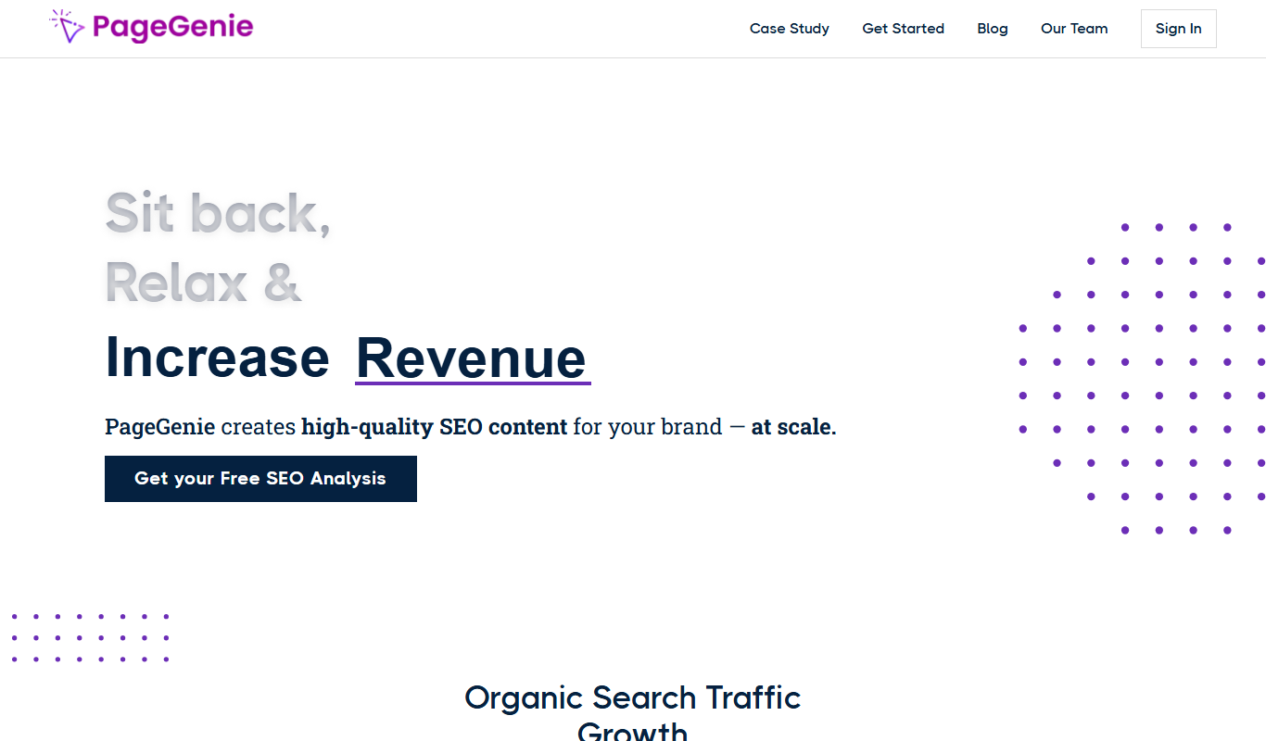Click the 'Relax &' headline line
This screenshot has height=741, width=1266.
(x=203, y=282)
